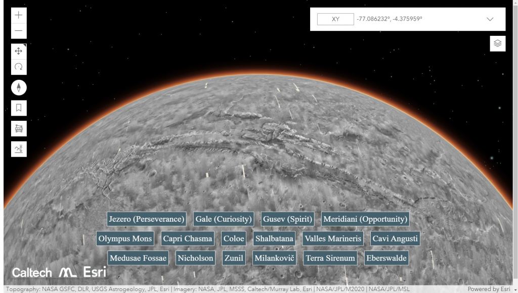This screenshot has width=518, height=293.
Task: Open the elevation profile tool
Action: click(19, 149)
